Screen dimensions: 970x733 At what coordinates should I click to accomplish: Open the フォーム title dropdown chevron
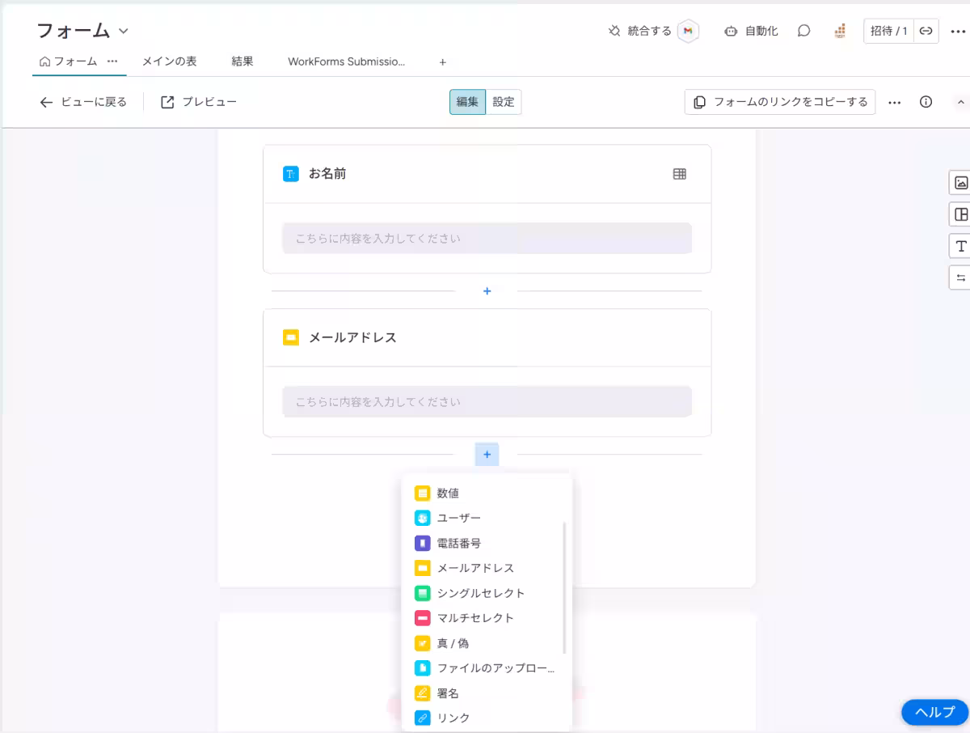click(x=123, y=30)
